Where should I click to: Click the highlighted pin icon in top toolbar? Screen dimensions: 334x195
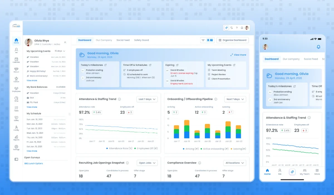pos(227,28)
